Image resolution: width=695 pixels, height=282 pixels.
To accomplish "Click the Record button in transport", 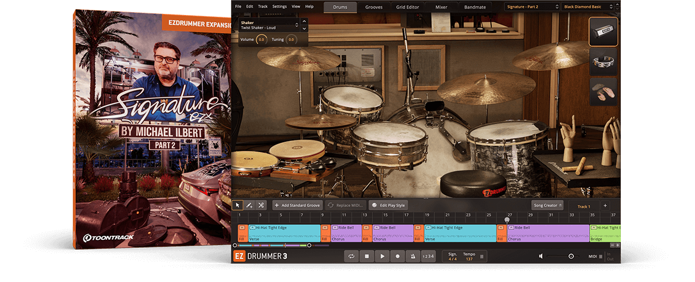I will pyautogui.click(x=397, y=256).
